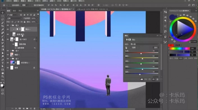Expand the 组 4 layer group

(x=11, y=51)
